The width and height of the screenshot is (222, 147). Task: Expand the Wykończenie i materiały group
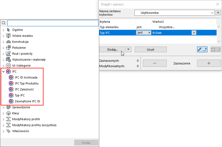point(4,60)
